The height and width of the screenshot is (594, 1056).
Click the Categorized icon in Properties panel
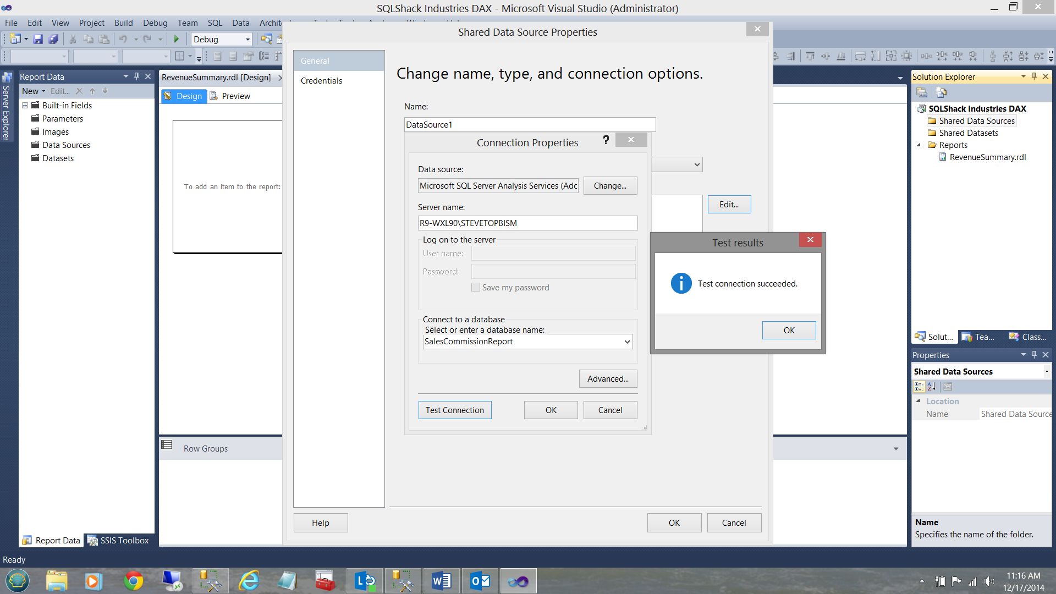(x=919, y=386)
